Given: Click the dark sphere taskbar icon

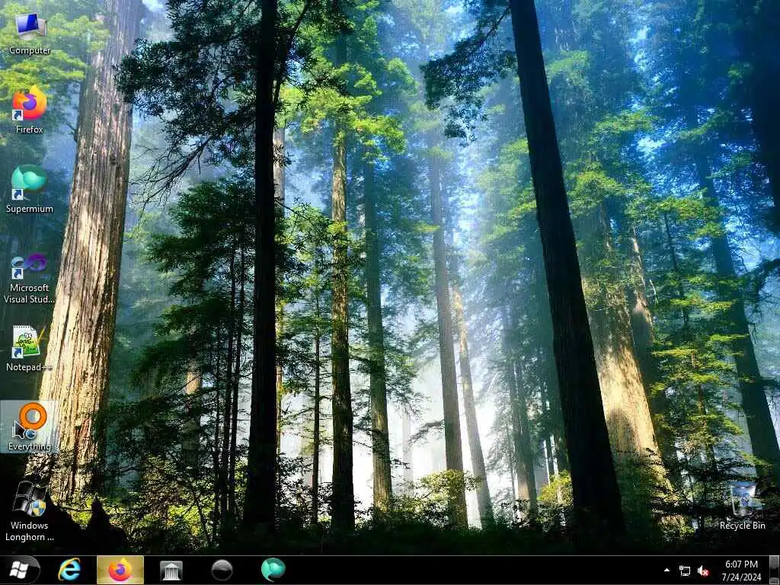Looking at the screenshot, I should (222, 570).
